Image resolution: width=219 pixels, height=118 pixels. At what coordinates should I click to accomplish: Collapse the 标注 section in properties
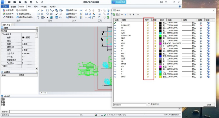point(3,66)
